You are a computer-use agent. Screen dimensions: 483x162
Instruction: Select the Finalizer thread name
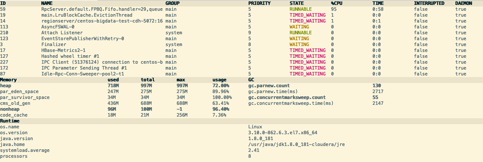54,44
